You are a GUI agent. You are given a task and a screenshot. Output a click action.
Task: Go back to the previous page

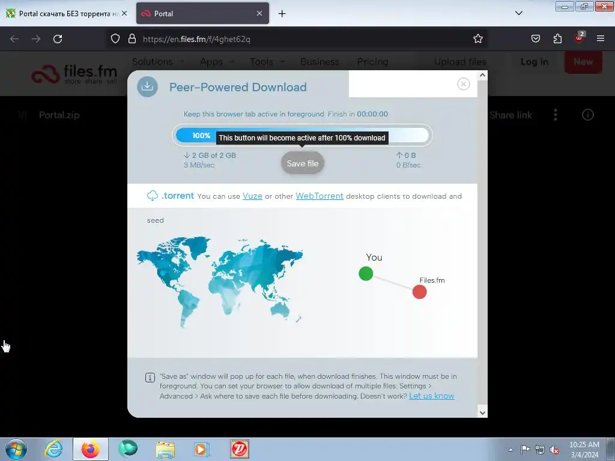click(14, 39)
